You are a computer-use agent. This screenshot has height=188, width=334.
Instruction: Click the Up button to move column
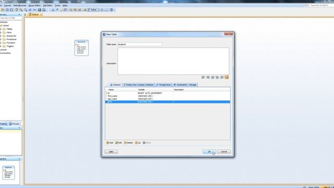(138, 143)
